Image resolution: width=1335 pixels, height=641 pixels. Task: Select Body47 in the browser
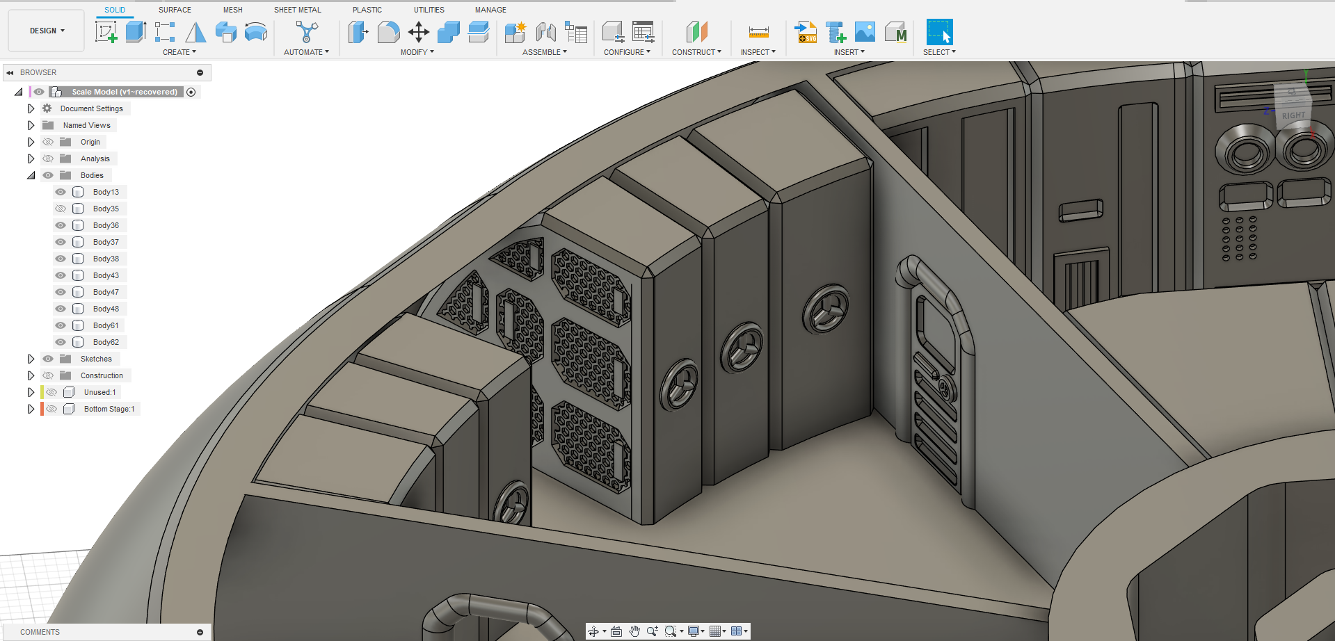click(x=106, y=292)
